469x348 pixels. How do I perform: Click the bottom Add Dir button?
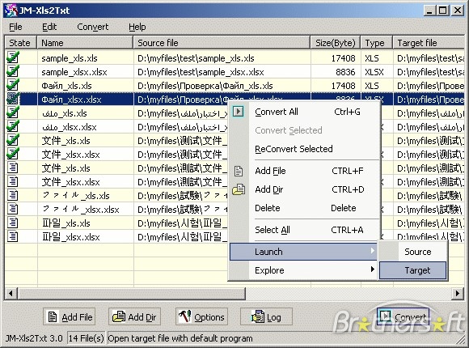[134, 316]
